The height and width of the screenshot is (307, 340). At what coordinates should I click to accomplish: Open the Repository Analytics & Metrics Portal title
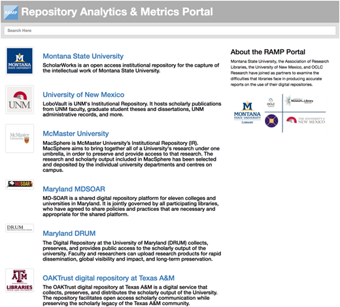(117, 12)
